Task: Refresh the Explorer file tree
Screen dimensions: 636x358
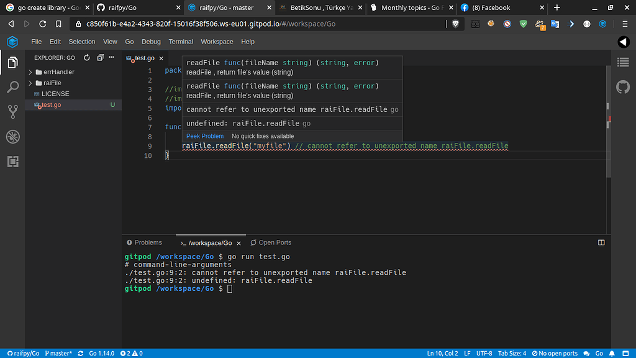Action: (x=86, y=57)
